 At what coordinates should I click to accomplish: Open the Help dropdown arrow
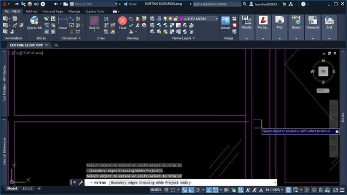pos(309,4)
